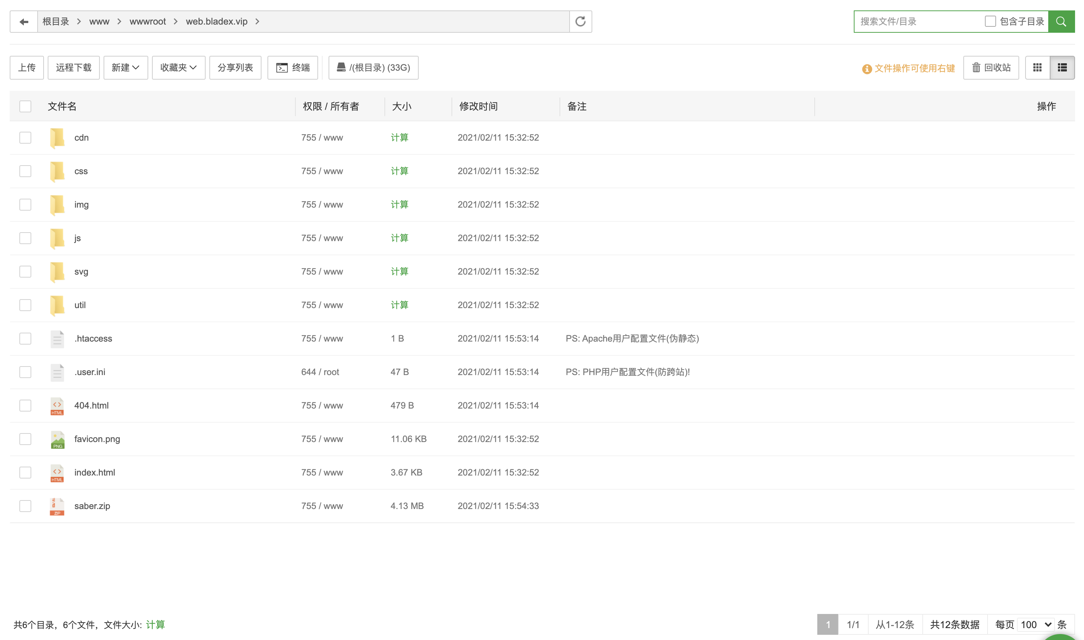Sort by 修改时间 column header
The height and width of the screenshot is (640, 1084).
pos(478,106)
